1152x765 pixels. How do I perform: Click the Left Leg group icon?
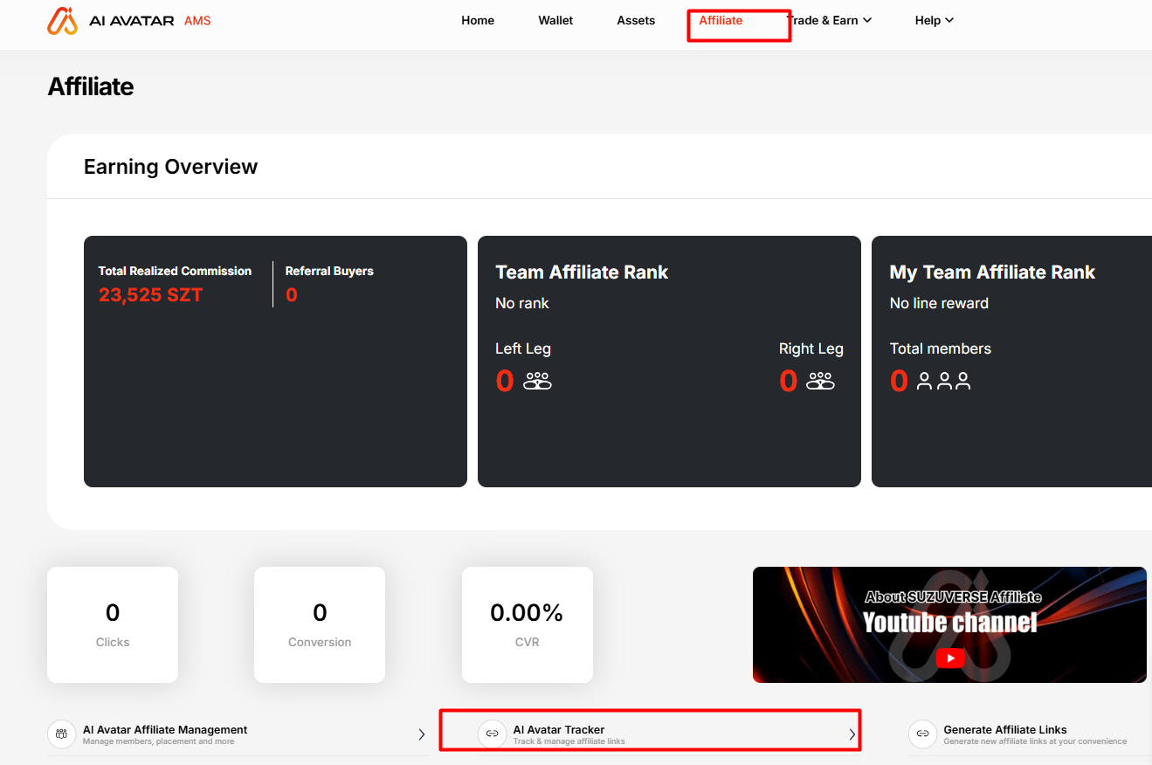point(537,381)
